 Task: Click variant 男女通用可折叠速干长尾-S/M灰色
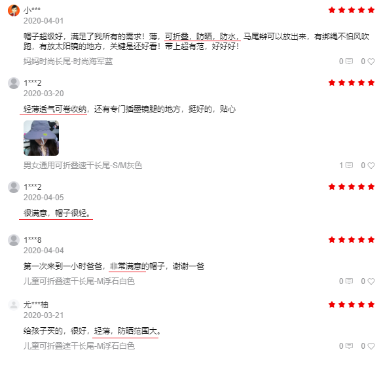(82, 166)
